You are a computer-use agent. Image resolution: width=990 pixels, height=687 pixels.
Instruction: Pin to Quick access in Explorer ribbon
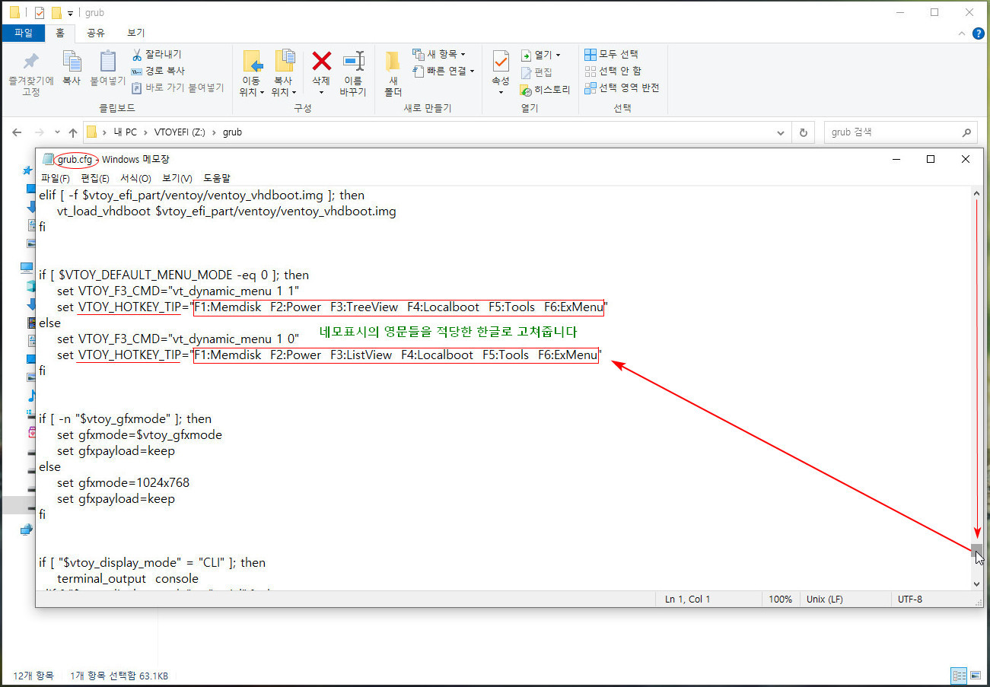coord(30,75)
